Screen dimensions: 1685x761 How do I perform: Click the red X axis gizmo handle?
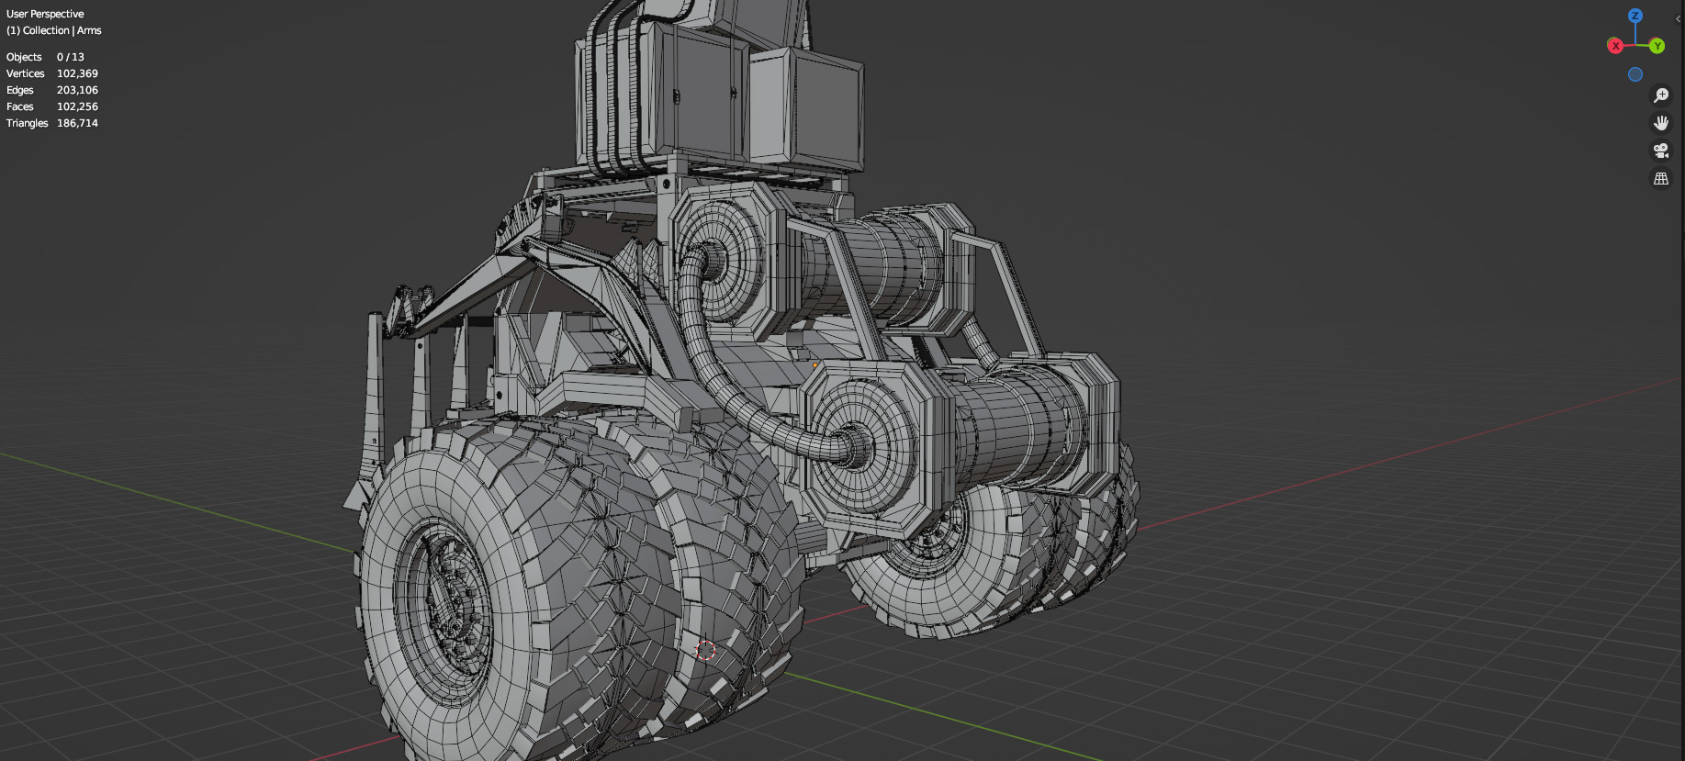[x=1615, y=46]
